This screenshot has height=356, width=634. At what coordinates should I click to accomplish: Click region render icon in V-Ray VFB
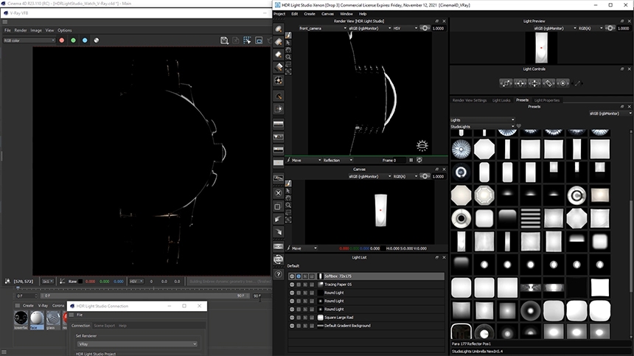(x=247, y=41)
